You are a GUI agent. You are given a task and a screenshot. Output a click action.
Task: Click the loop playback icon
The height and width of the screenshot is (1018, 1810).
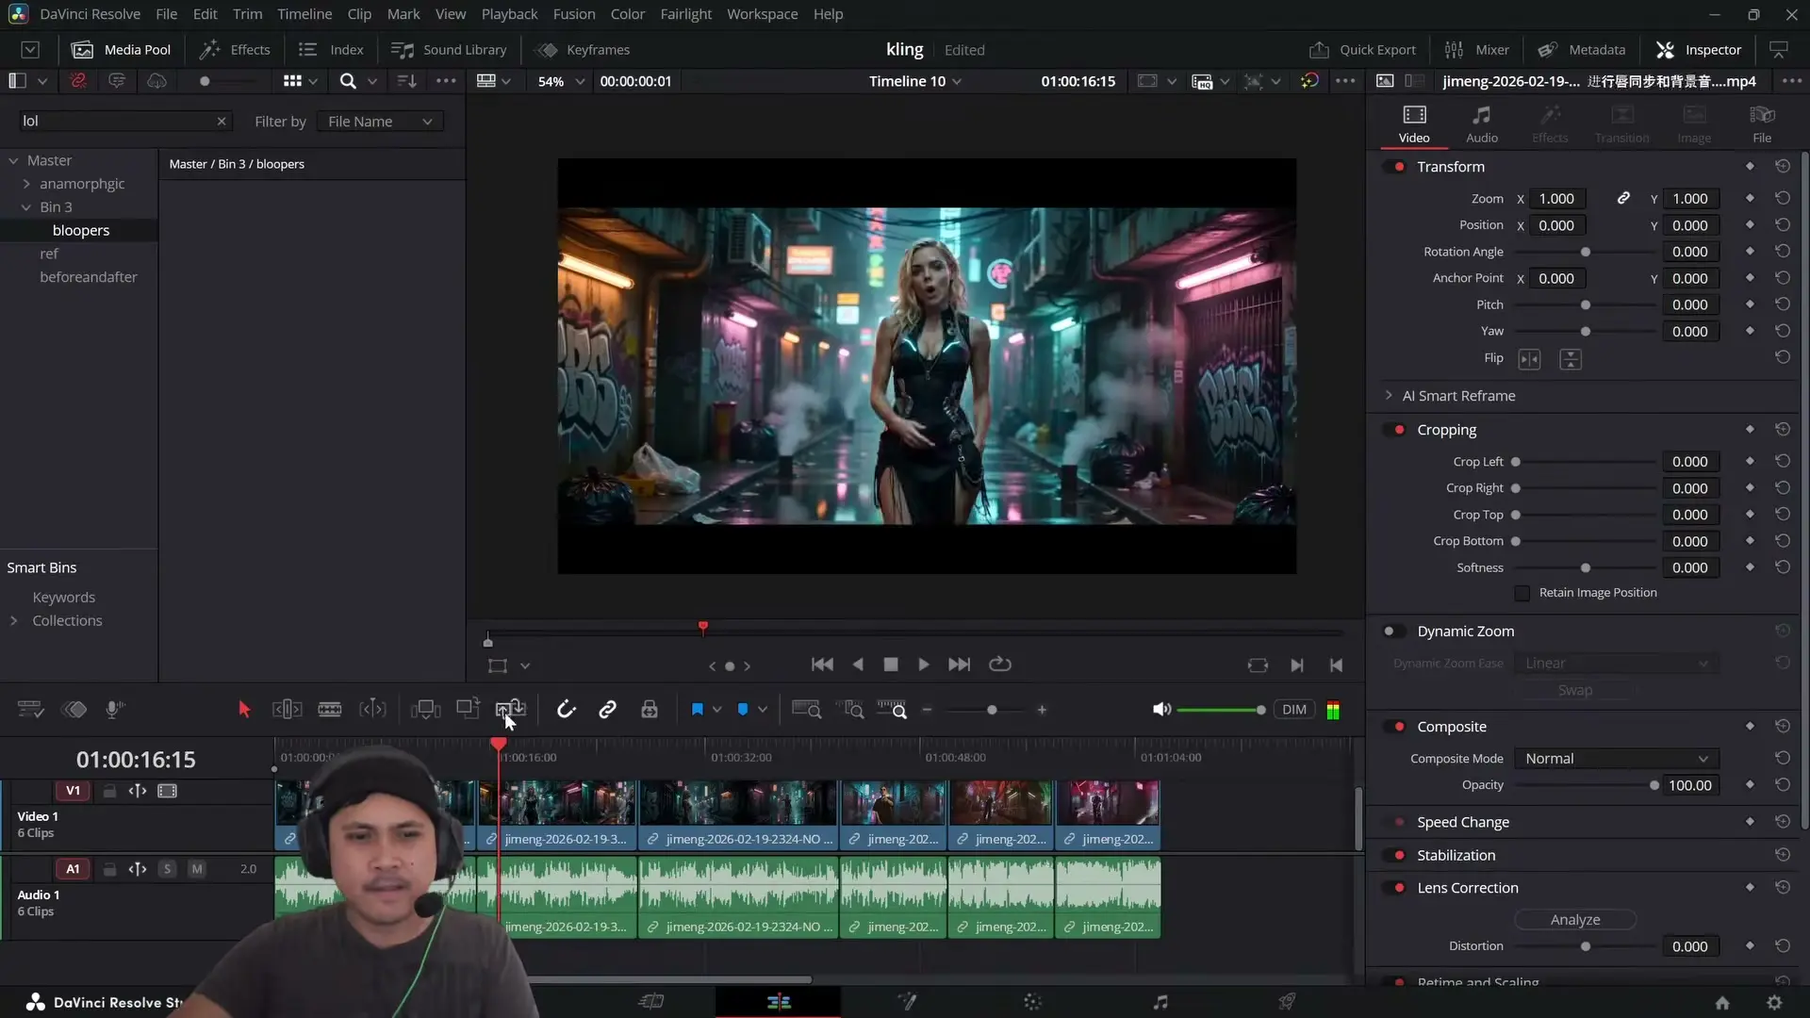click(1000, 665)
